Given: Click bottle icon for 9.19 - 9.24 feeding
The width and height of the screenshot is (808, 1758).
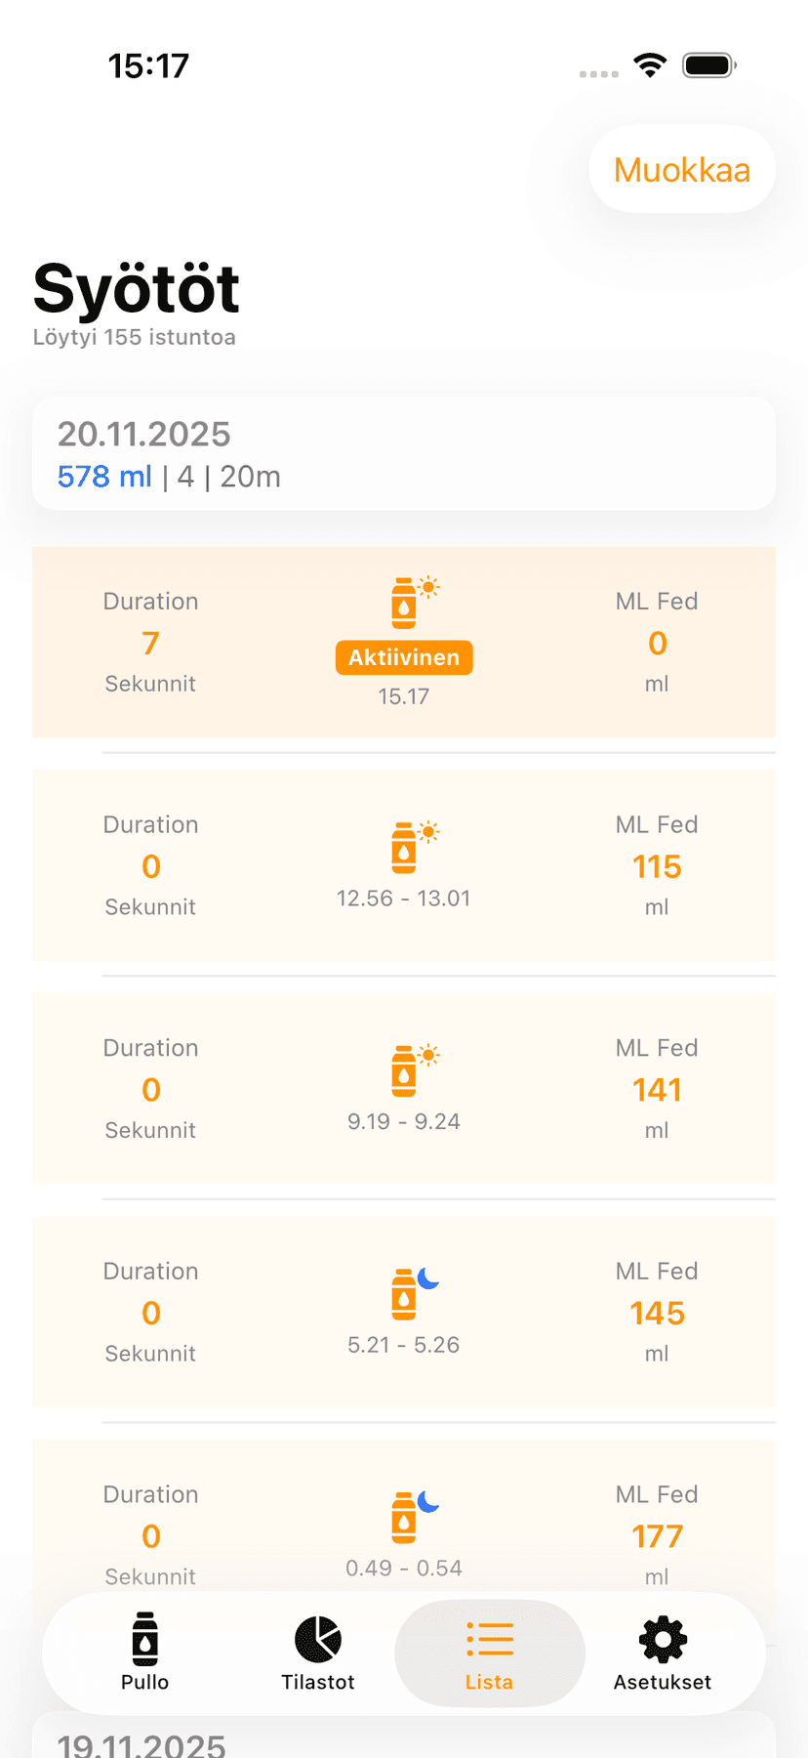Looking at the screenshot, I should click(x=405, y=1070).
